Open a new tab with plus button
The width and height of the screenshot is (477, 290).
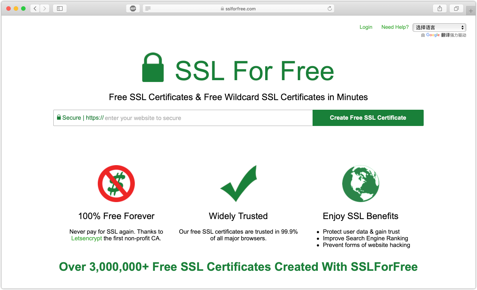tap(471, 11)
